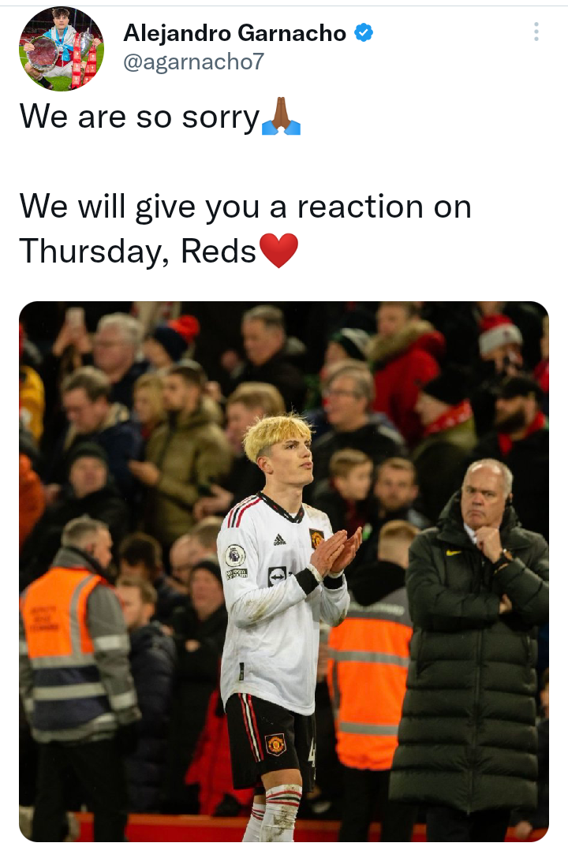
Task: Open Alejandro Garnacho's round profile picture
Action: [x=61, y=49]
